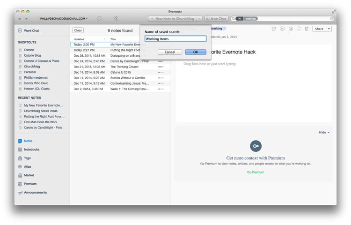The height and width of the screenshot is (225, 351).
Task: Clear the search field with X icon
Action: [332, 19]
